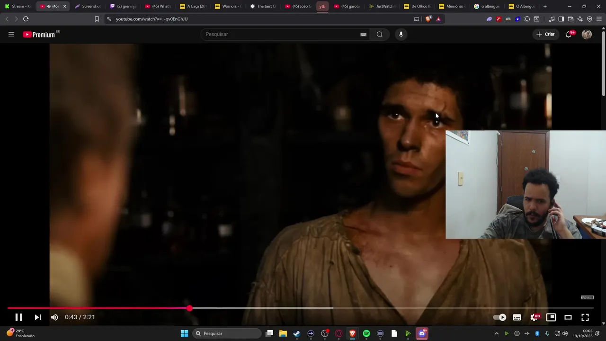This screenshot has width=606, height=341.
Task: Open Brave Shields lion icon
Action: [x=428, y=19]
